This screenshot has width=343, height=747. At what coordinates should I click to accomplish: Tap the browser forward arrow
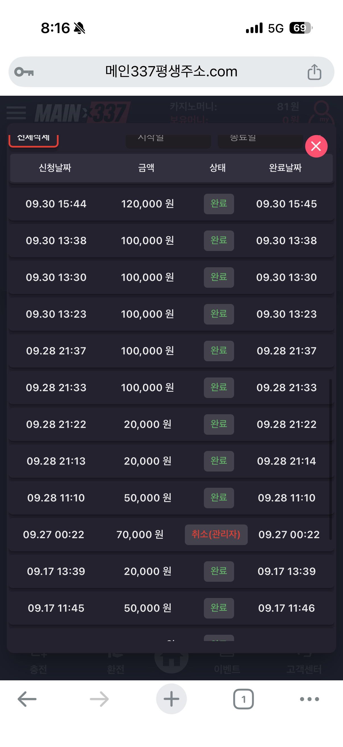click(x=99, y=699)
